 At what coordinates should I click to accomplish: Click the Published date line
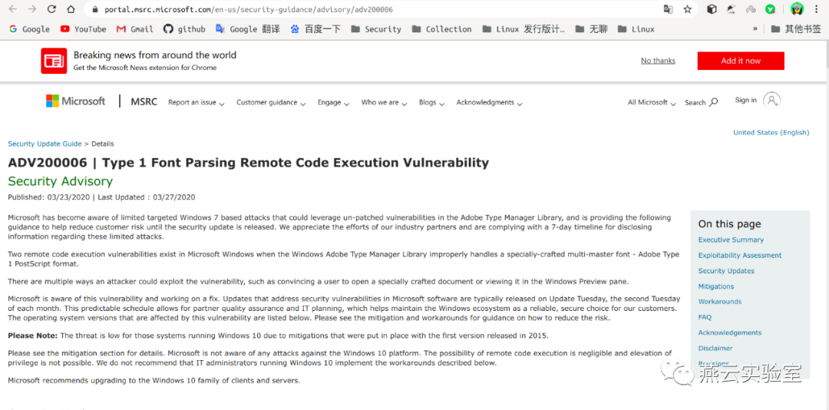(x=101, y=197)
